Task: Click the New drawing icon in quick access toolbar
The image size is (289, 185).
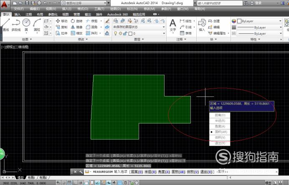Action: point(15,3)
